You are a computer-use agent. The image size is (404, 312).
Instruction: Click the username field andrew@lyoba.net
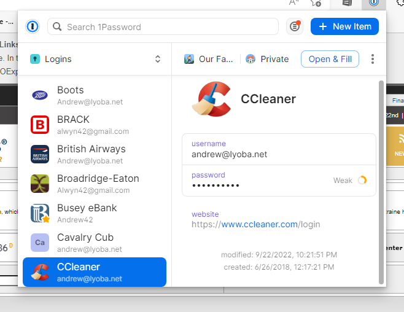229,154
